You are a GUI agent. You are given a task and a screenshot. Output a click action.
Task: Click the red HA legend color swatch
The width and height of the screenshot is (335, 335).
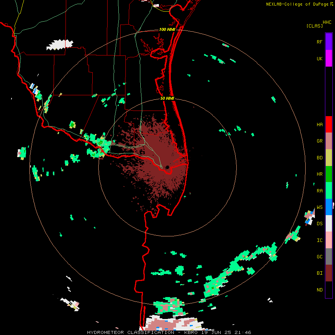tap(329, 124)
